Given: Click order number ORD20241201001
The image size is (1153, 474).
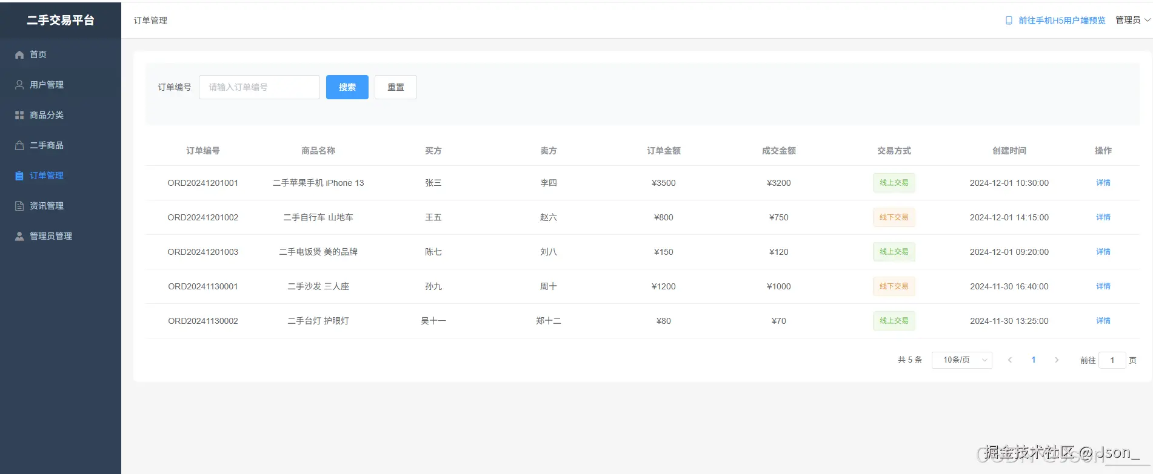Looking at the screenshot, I should [203, 183].
